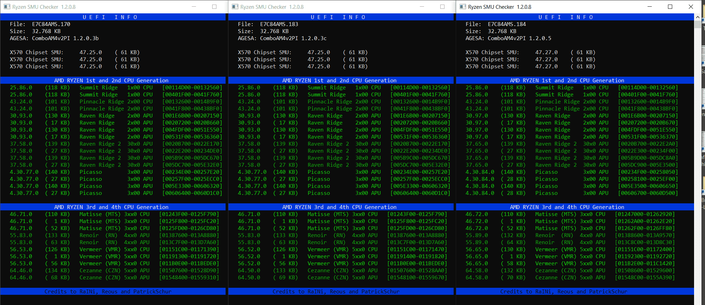Maximize the E7C84AMS.170 Ryzen SMU Checker window
705x305 pixels.
[x=214, y=7]
